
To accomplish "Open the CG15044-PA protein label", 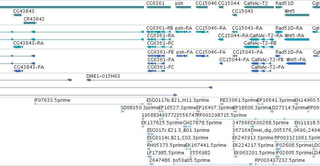I will [x=234, y=60].
